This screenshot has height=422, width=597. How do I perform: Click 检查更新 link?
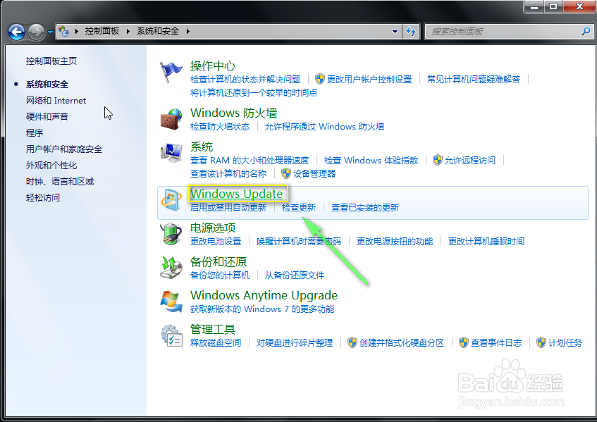pyautogui.click(x=299, y=207)
